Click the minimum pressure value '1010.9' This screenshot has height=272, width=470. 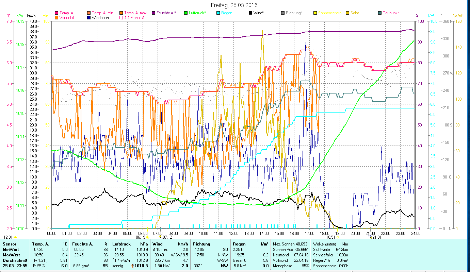142,250
